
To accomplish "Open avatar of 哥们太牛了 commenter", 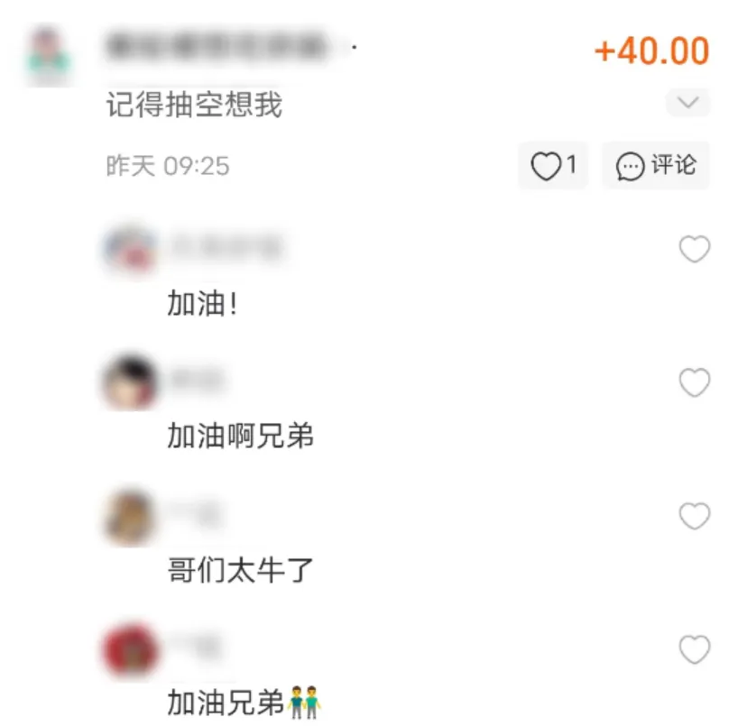I will 130,517.
